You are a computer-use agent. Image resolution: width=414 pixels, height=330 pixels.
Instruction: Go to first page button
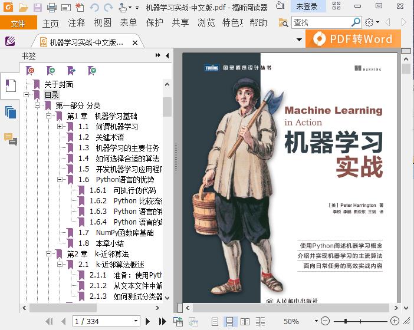pyautogui.click(x=49, y=321)
